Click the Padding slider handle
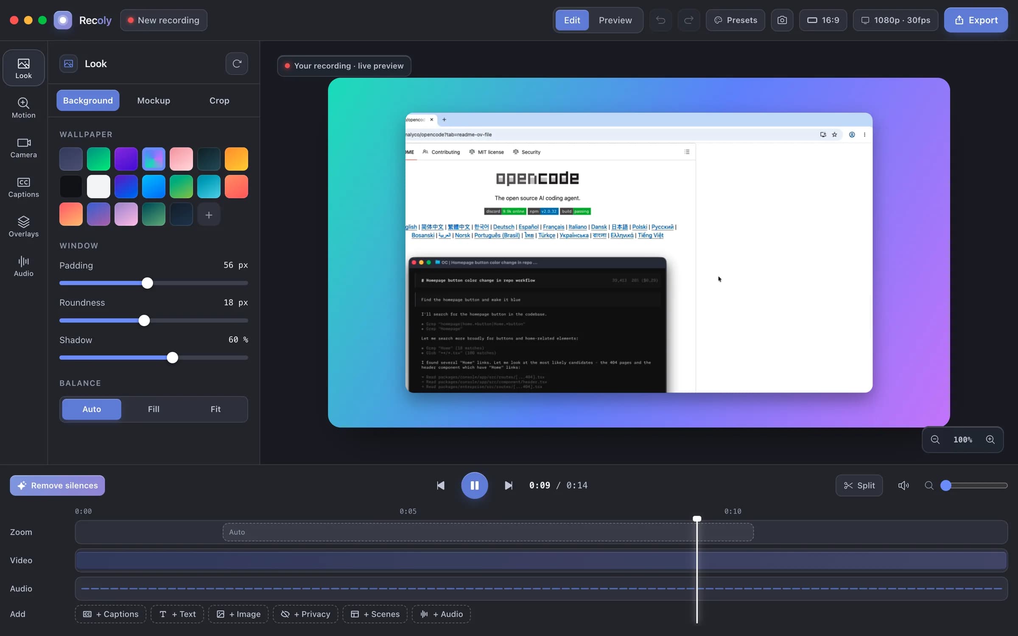Screen dimensions: 1018x636 [147, 283]
